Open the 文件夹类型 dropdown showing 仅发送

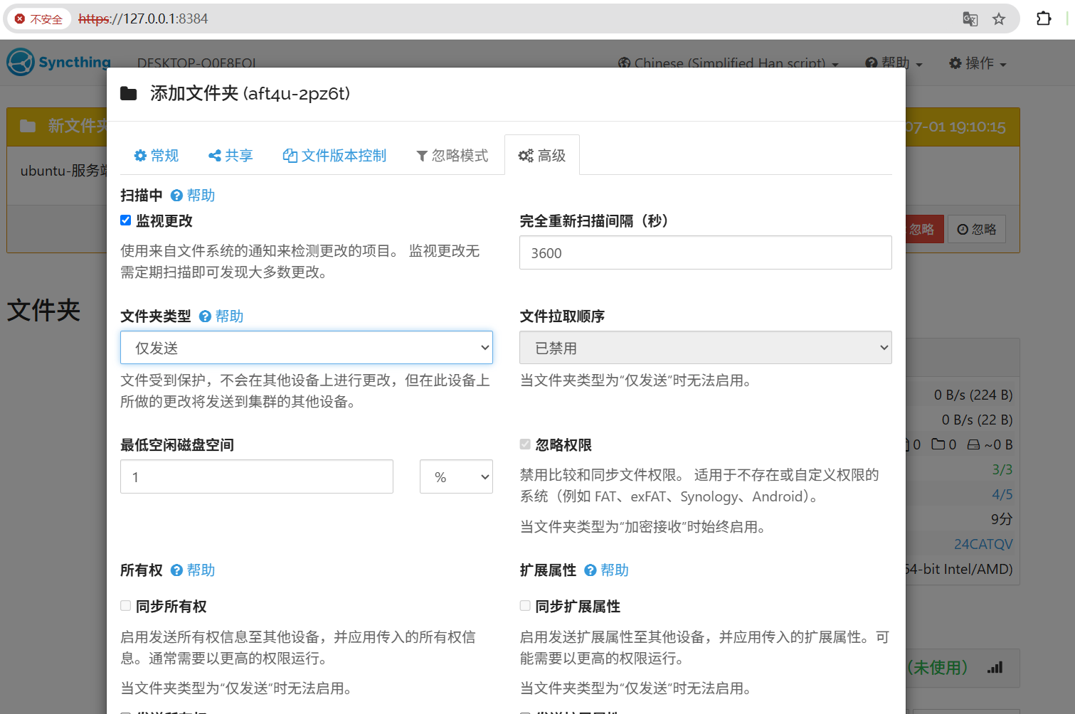coord(307,348)
